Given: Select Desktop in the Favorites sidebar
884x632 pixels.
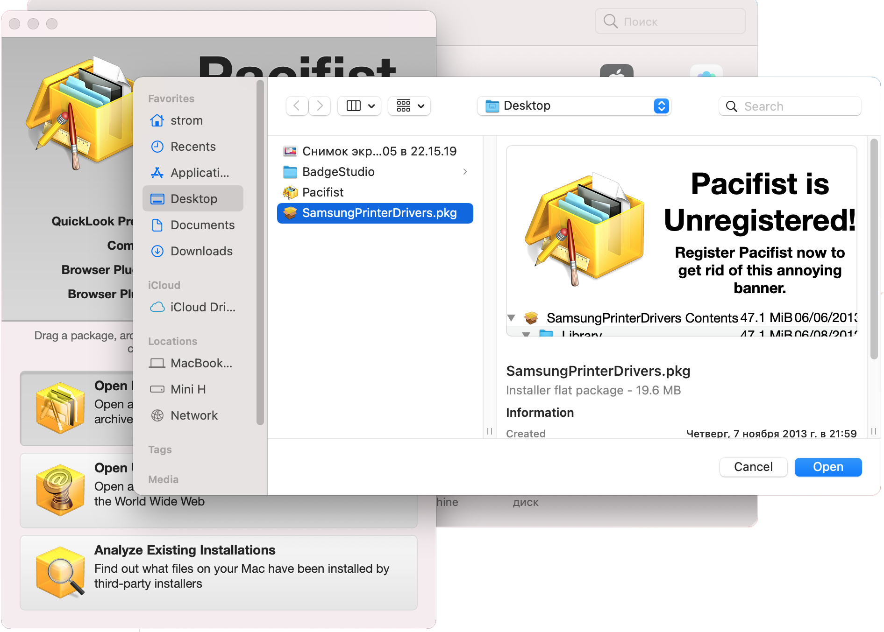Looking at the screenshot, I should [193, 199].
